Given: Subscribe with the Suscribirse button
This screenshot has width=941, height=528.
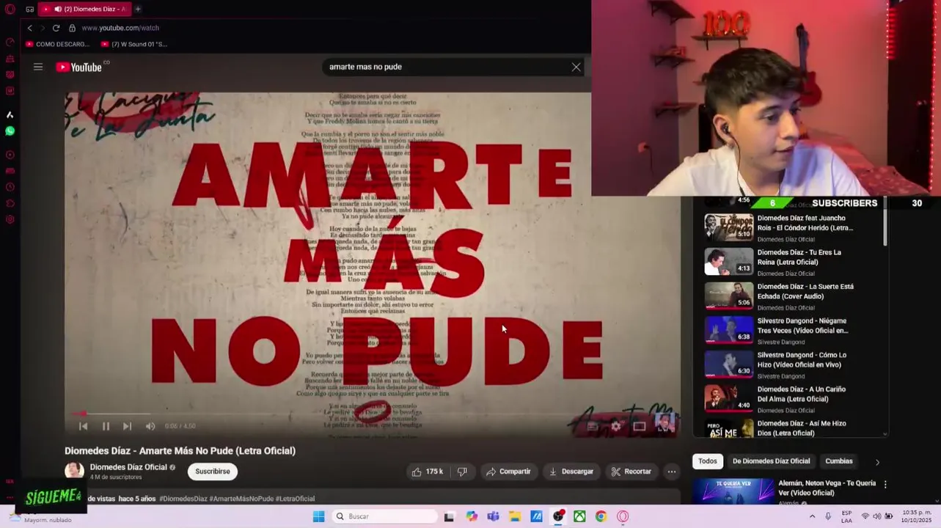Looking at the screenshot, I should [x=213, y=472].
